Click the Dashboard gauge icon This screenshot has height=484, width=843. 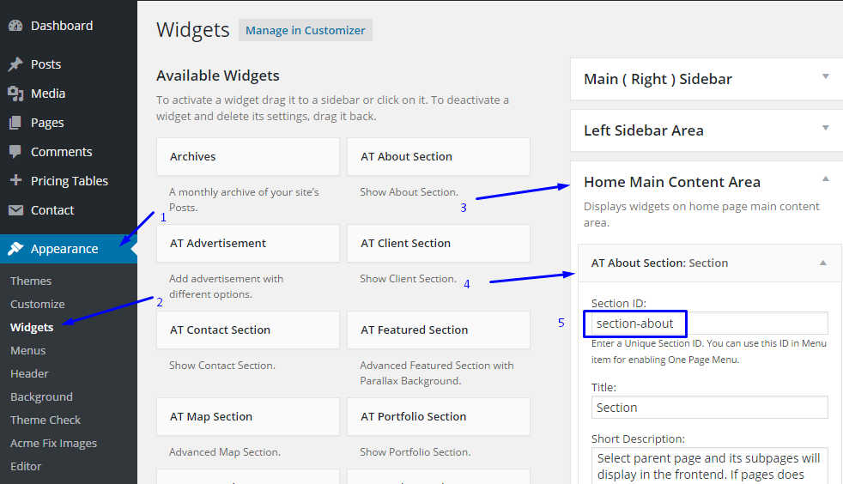point(15,25)
